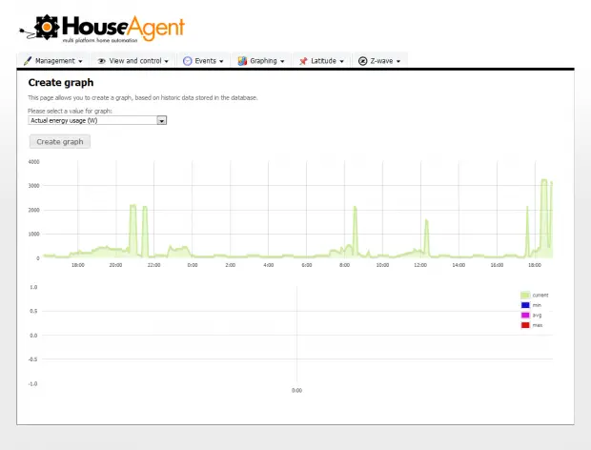Screen dimensions: 591x450
Task: Expand the Z-wave dropdown arrow
Action: (398, 61)
